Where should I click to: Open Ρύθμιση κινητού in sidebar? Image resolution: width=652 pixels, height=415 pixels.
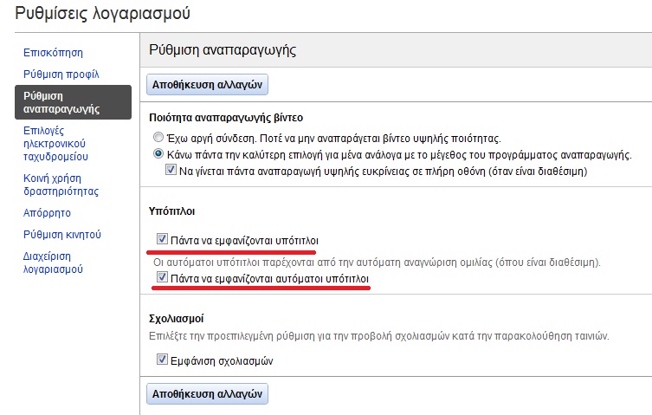(x=62, y=234)
